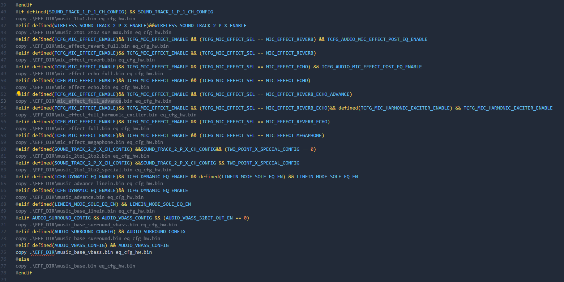Click music_base_linein.bin on line 69
Screen dimensions: 564x282
click(x=86, y=211)
